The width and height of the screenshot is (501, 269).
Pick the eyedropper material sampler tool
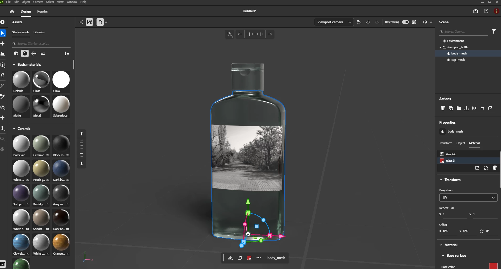coord(3,97)
